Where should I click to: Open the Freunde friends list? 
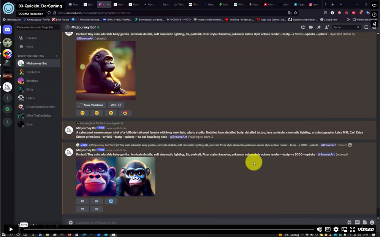point(38,38)
